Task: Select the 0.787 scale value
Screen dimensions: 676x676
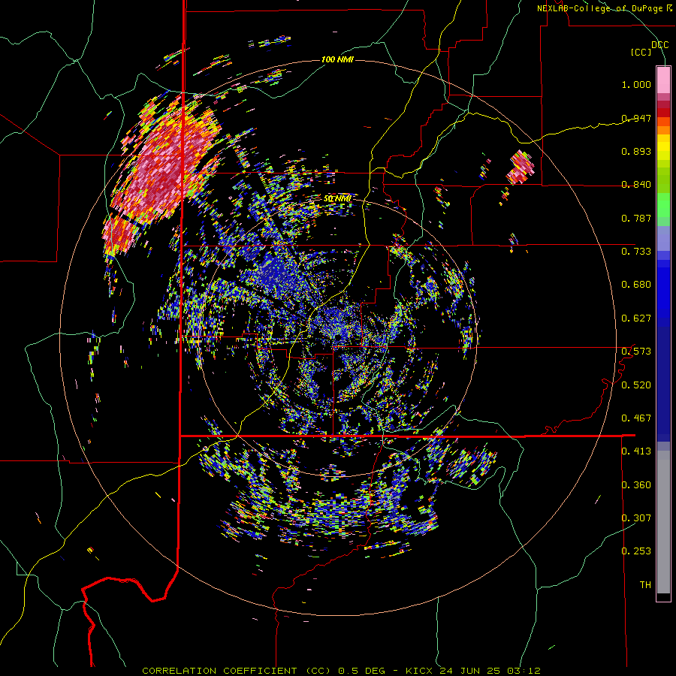Action: tap(636, 218)
